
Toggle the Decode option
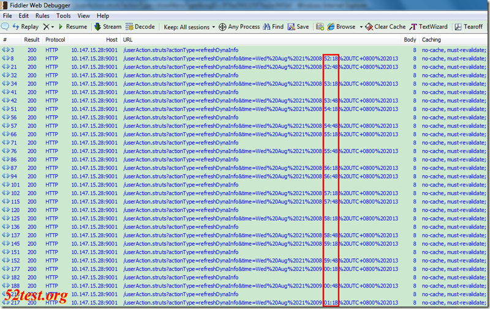coord(140,27)
